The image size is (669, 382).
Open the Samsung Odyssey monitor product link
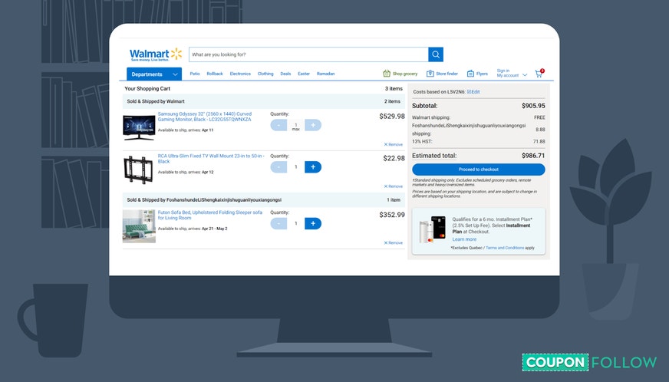[x=205, y=117]
